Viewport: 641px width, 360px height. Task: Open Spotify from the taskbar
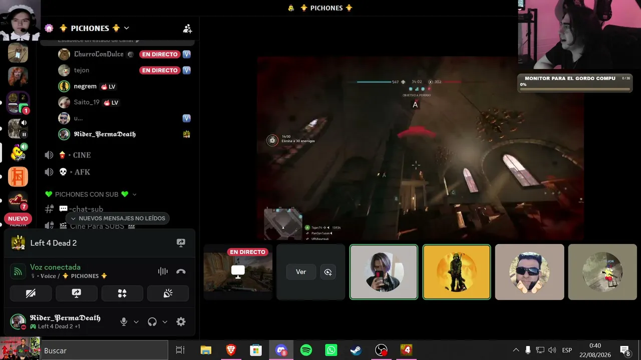click(306, 350)
